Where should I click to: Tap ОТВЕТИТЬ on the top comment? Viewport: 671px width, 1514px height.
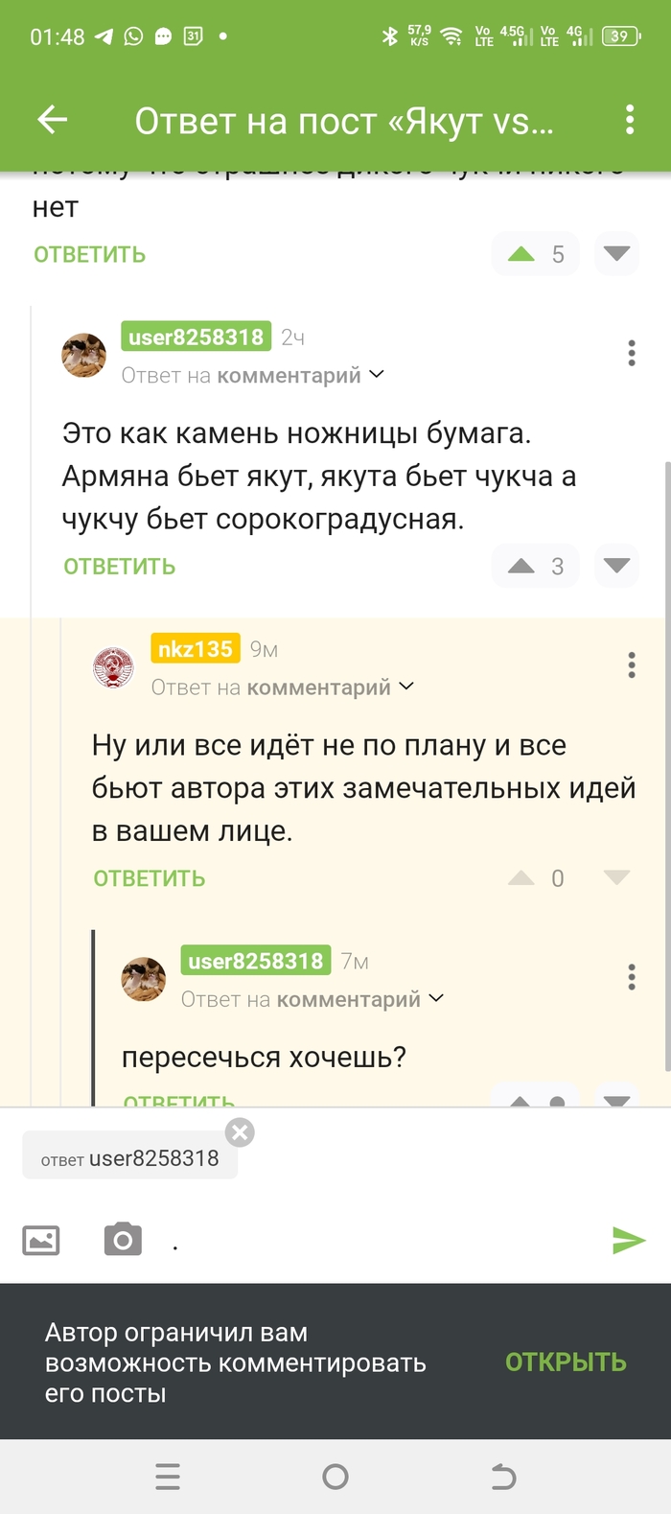click(x=89, y=254)
